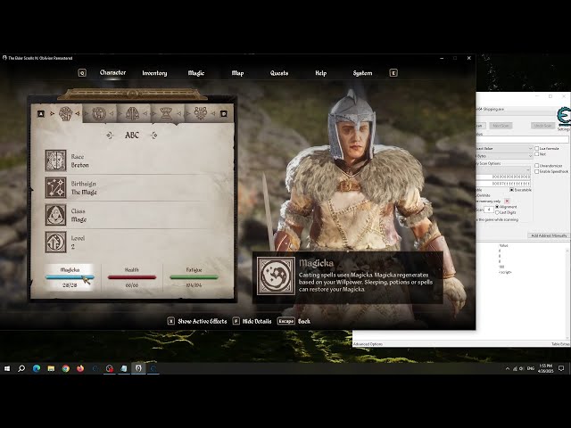The height and width of the screenshot is (428, 571).
Task: Click the Fast Scan alignment value field
Action: point(489,210)
